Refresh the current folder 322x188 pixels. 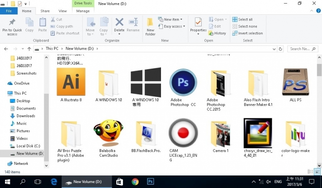pyautogui.click(x=280, y=49)
